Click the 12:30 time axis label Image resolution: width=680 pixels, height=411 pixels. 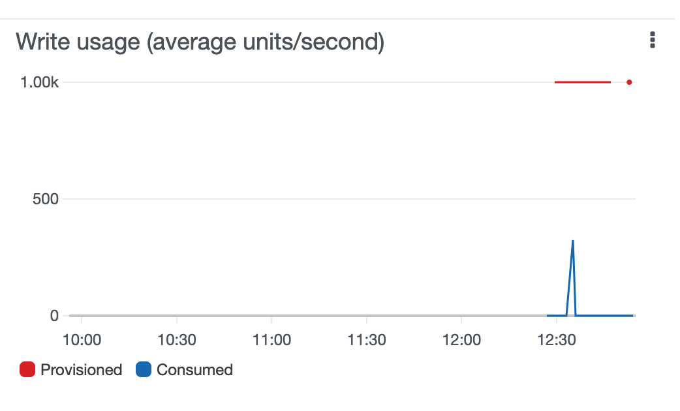[x=557, y=340]
